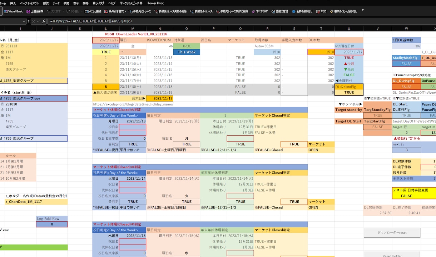Open クエリと接続 from the toolbar
Image resolution: width=436 pixels, height=257 pixels.
click(x=93, y=11)
